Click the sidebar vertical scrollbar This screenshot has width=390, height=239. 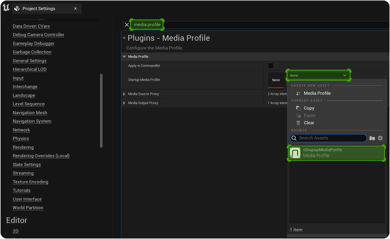[101, 111]
